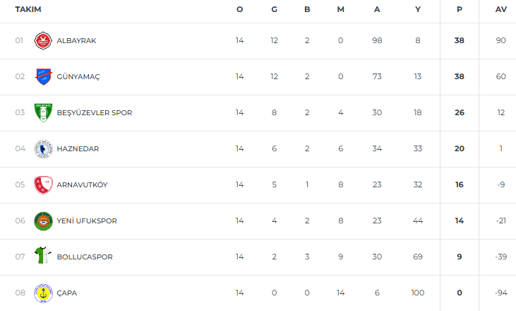Open the GÜNYAMAÇ team page
Screen dimensions: 516x311
pyautogui.click(x=78, y=77)
